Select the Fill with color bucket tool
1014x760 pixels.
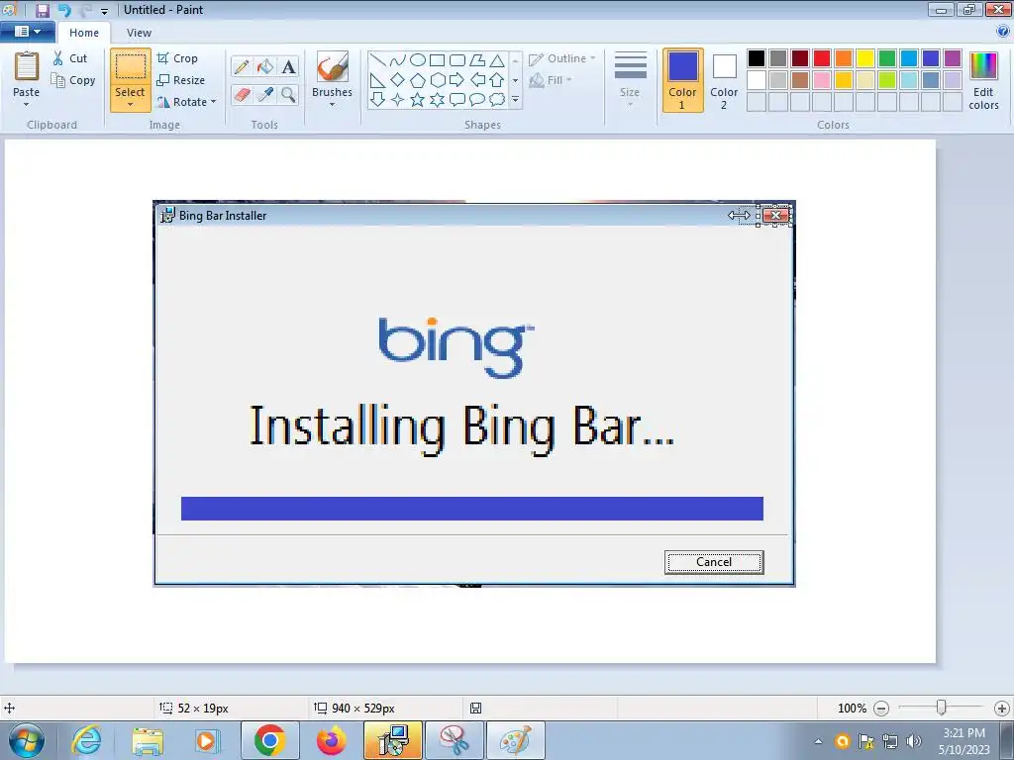tap(265, 66)
